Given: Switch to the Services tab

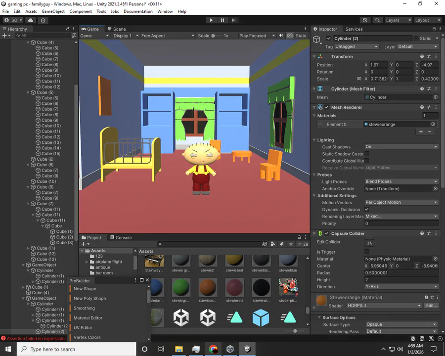Looking at the screenshot, I should point(354,29).
